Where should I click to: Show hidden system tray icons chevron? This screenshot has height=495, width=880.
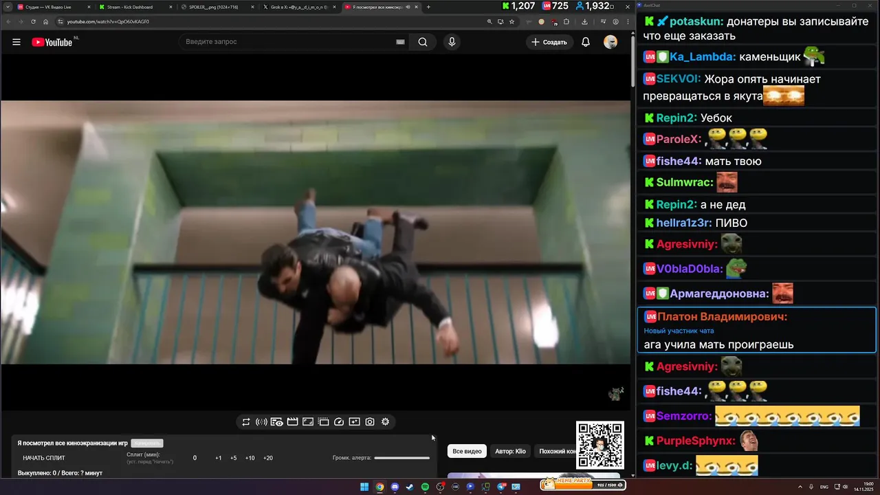click(800, 487)
